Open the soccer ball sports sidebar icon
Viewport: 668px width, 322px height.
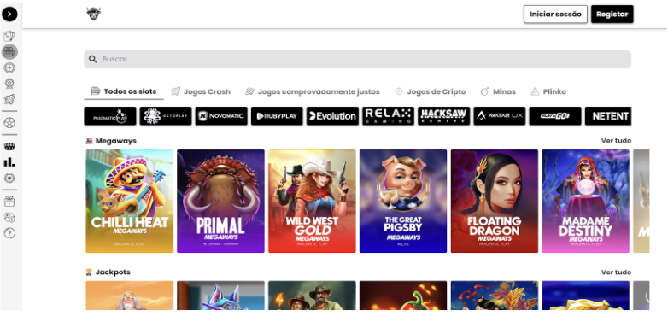tap(9, 123)
